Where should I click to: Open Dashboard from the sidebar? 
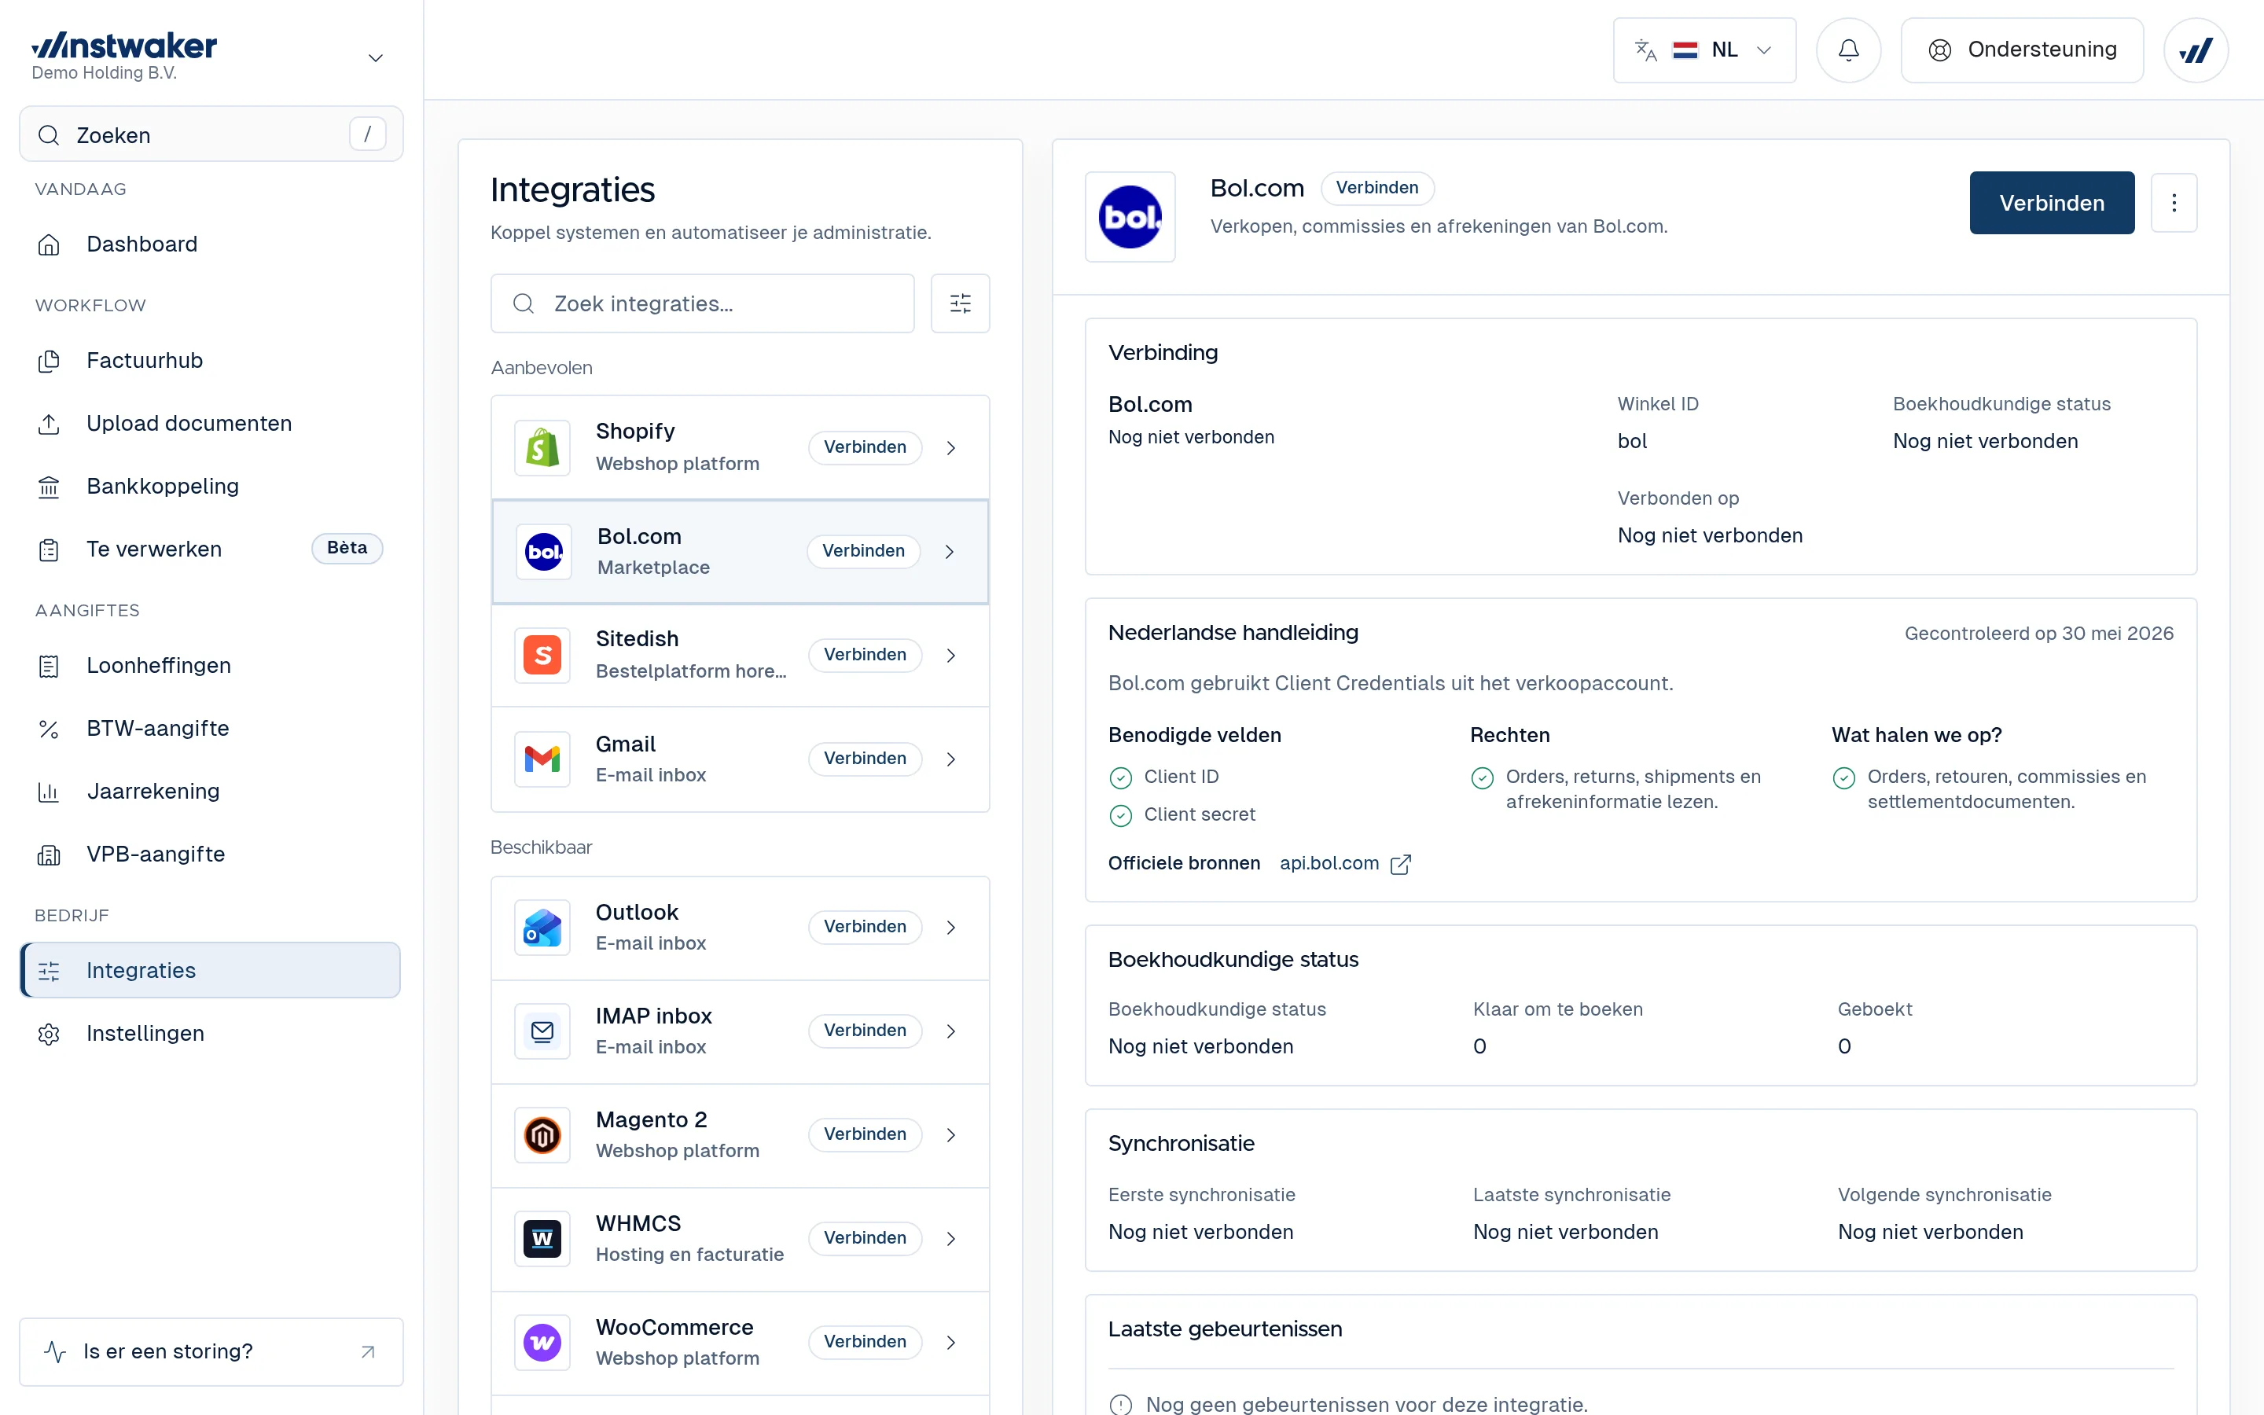pyautogui.click(x=211, y=244)
